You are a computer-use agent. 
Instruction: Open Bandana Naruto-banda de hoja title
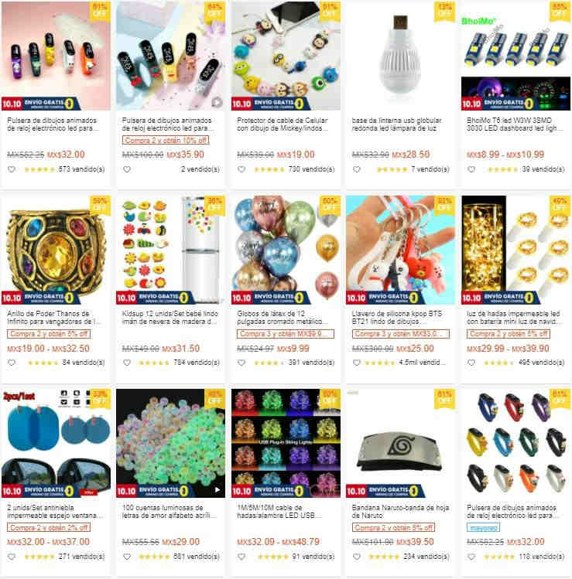click(400, 512)
